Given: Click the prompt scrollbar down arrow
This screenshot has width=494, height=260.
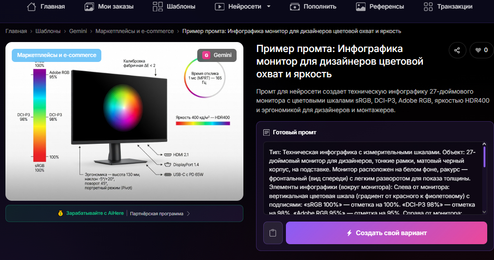Looking at the screenshot, I should tap(484, 212).
